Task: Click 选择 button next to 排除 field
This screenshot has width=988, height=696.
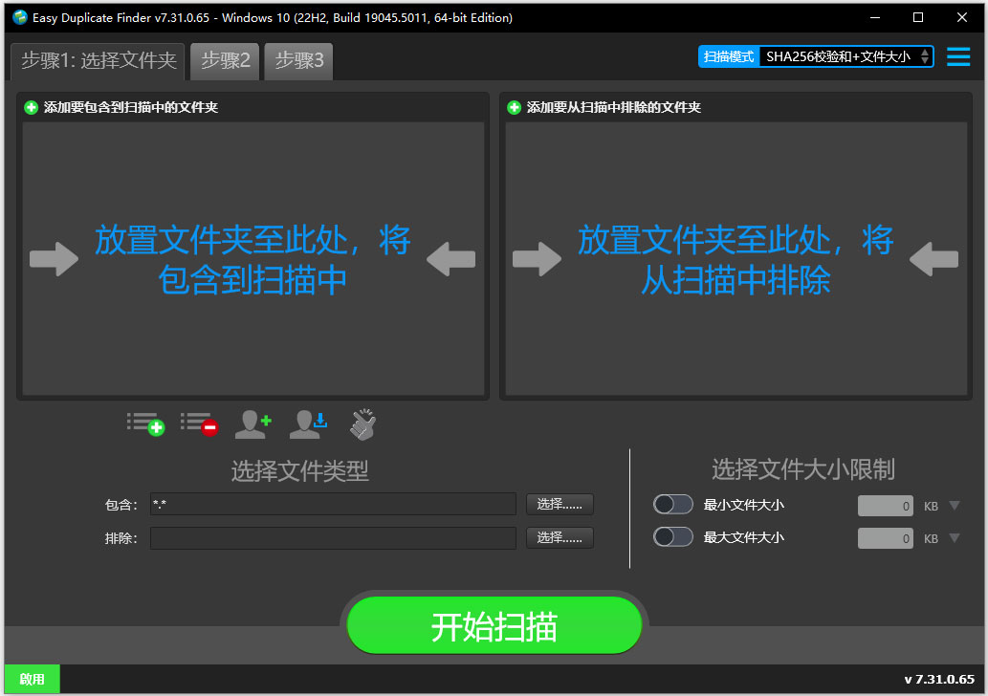Action: coord(560,538)
